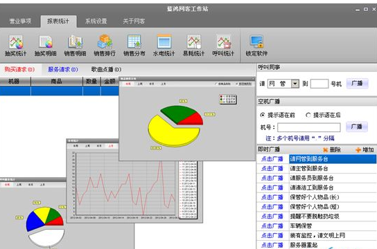Open the 销售排行 sales ranking icon
This screenshot has width=377, height=249.
pos(105,46)
